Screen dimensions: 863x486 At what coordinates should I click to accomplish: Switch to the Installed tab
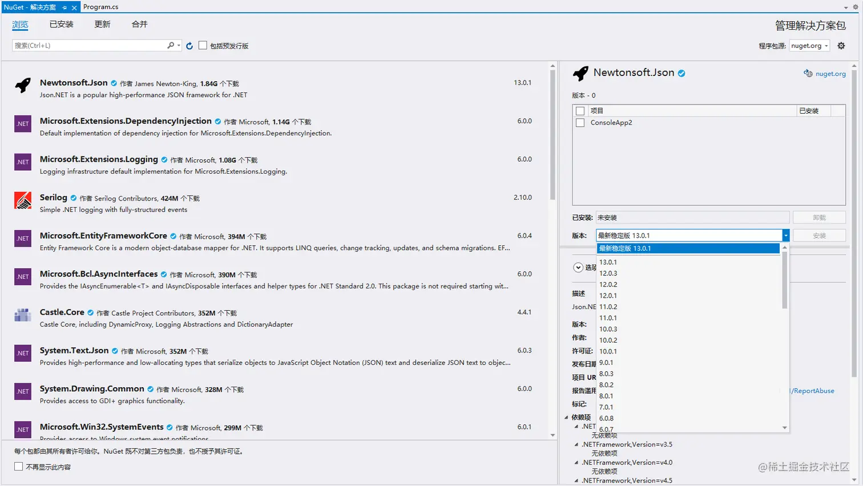click(x=62, y=25)
